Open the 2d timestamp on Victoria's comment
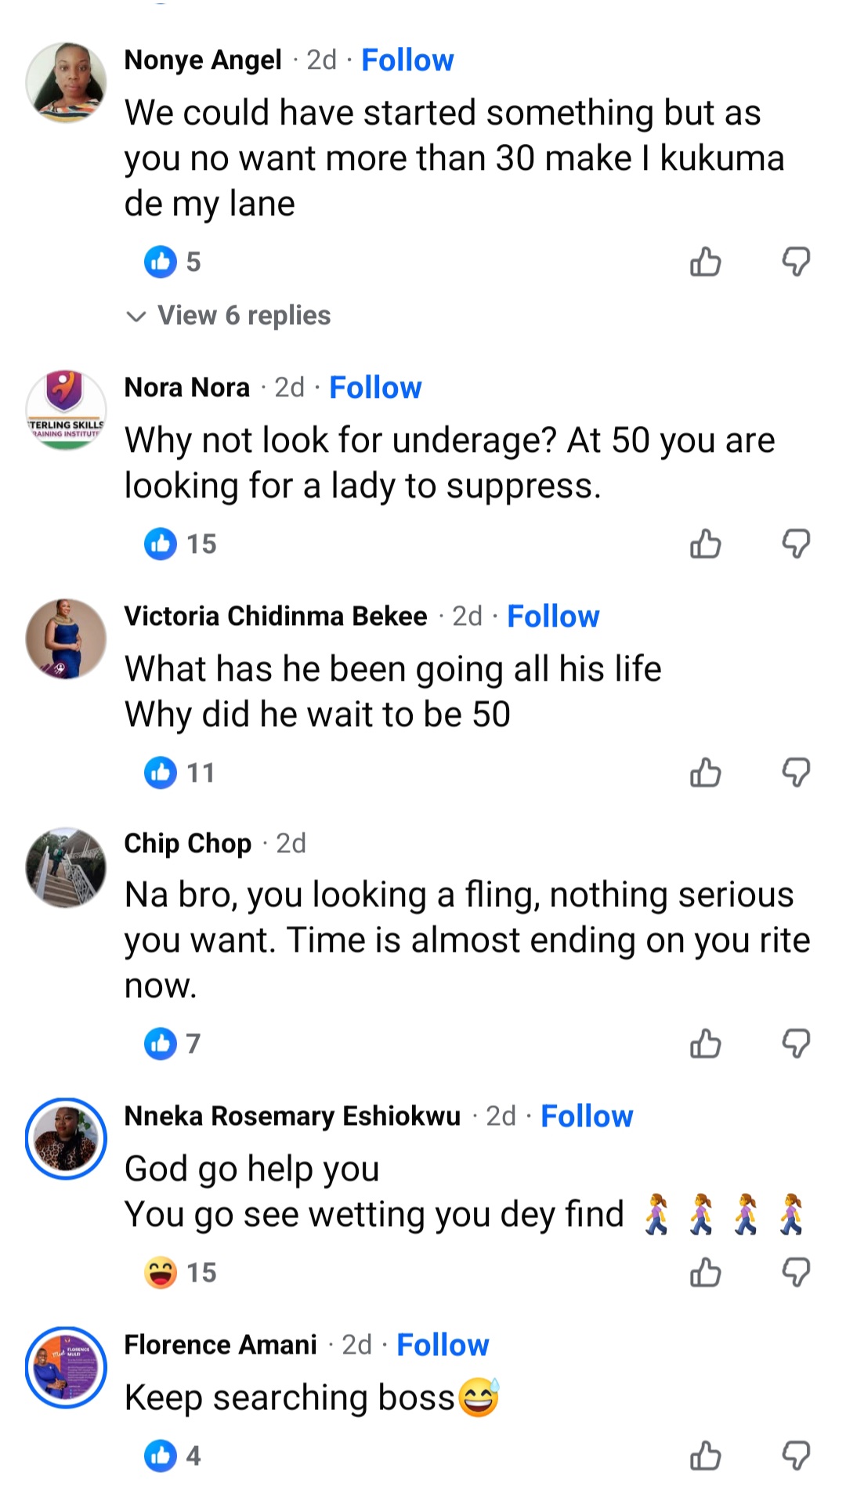Viewport: 846px width, 1497px height. 467,616
